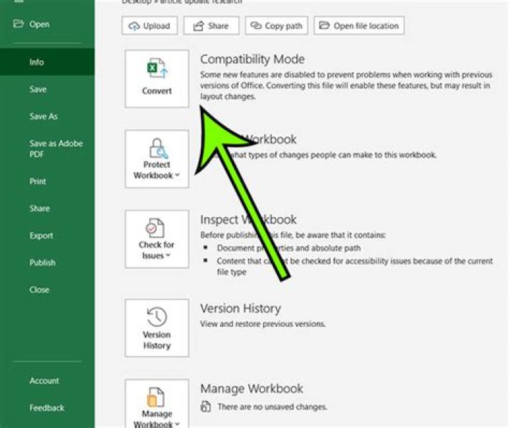The width and height of the screenshot is (509, 428).
Task: Choose Save As in the sidebar
Action: click(47, 116)
